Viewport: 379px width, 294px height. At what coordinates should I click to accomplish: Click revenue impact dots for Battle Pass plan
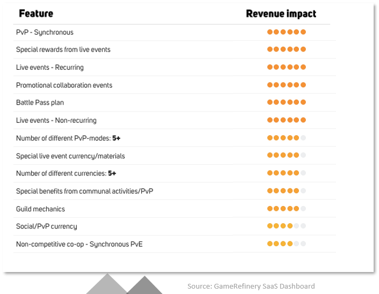click(x=287, y=102)
